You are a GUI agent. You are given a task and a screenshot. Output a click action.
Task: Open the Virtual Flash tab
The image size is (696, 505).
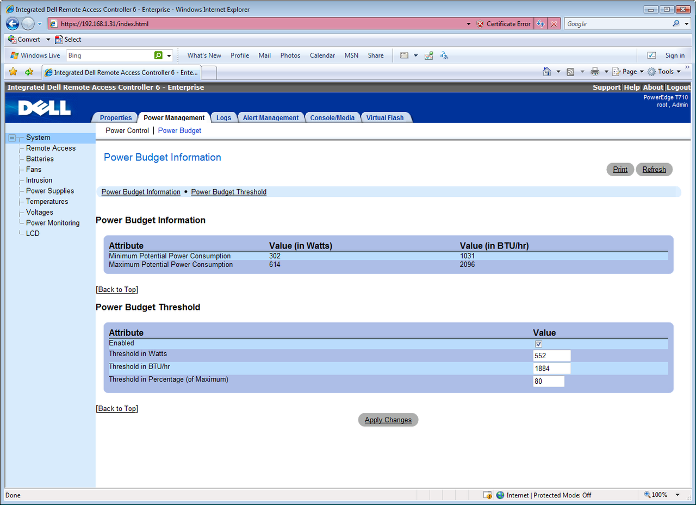tap(385, 118)
